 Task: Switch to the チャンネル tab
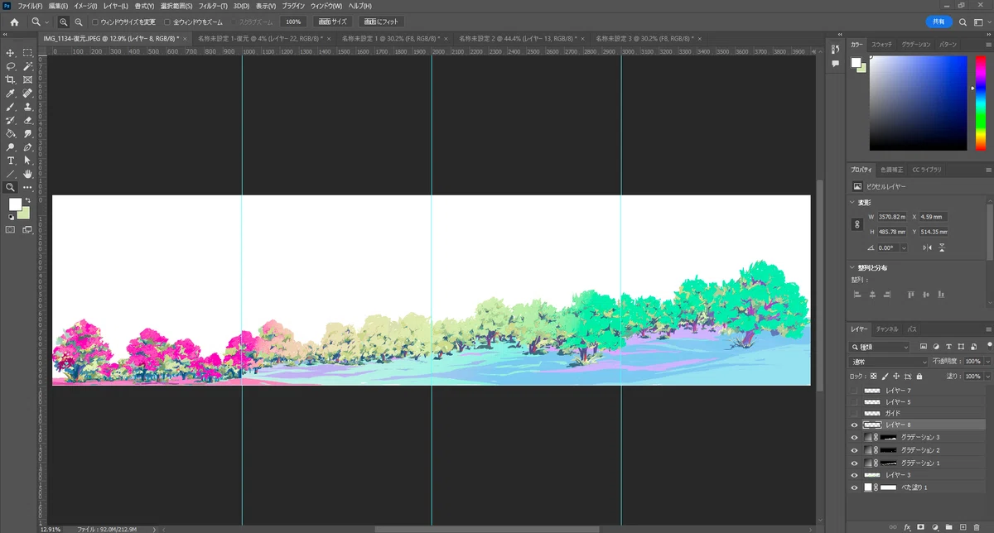pos(887,329)
